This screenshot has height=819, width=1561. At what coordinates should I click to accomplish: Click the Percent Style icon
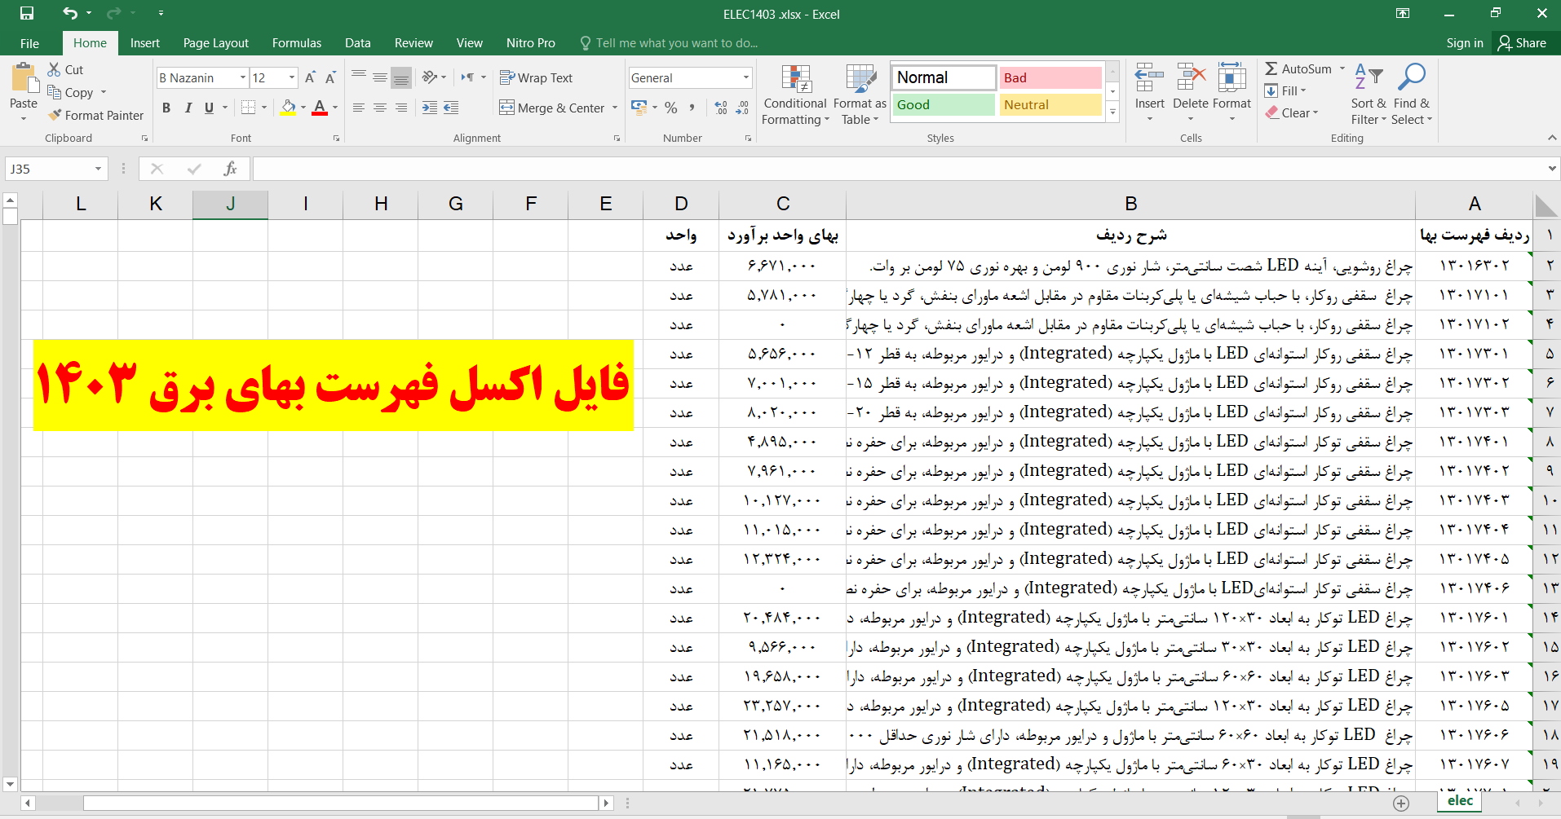[670, 108]
